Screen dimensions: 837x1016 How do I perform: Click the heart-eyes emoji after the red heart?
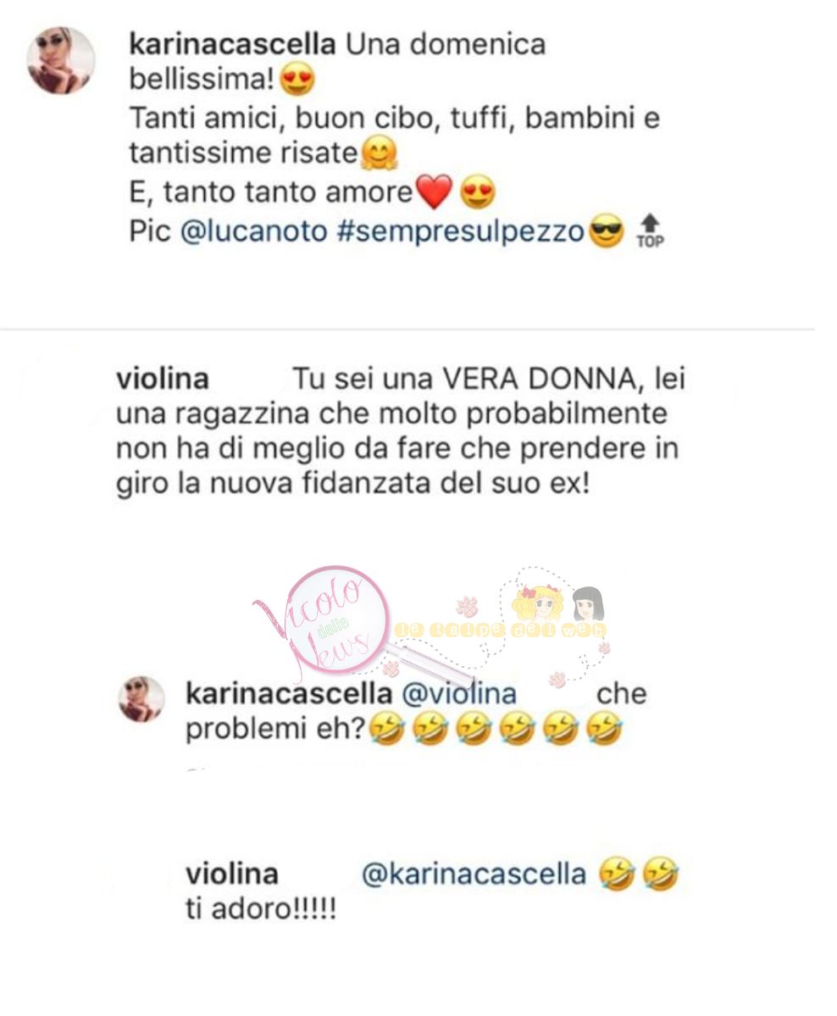(x=478, y=192)
